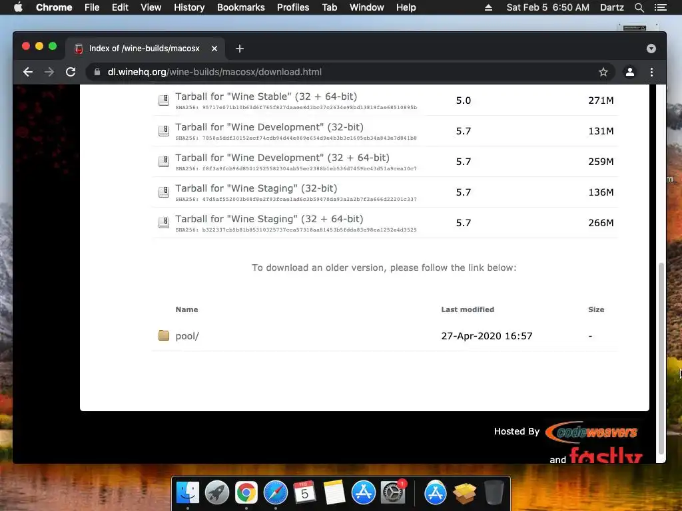
Task: Open the Profiles menu
Action: pos(293,7)
